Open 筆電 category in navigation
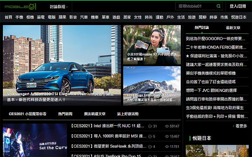The height and width of the screenshot is (157, 252). click(41, 17)
